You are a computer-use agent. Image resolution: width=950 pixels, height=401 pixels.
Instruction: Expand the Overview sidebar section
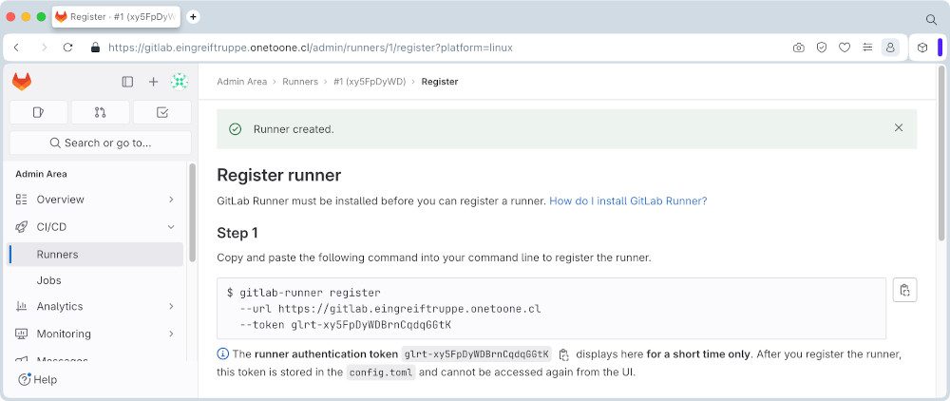coord(96,200)
